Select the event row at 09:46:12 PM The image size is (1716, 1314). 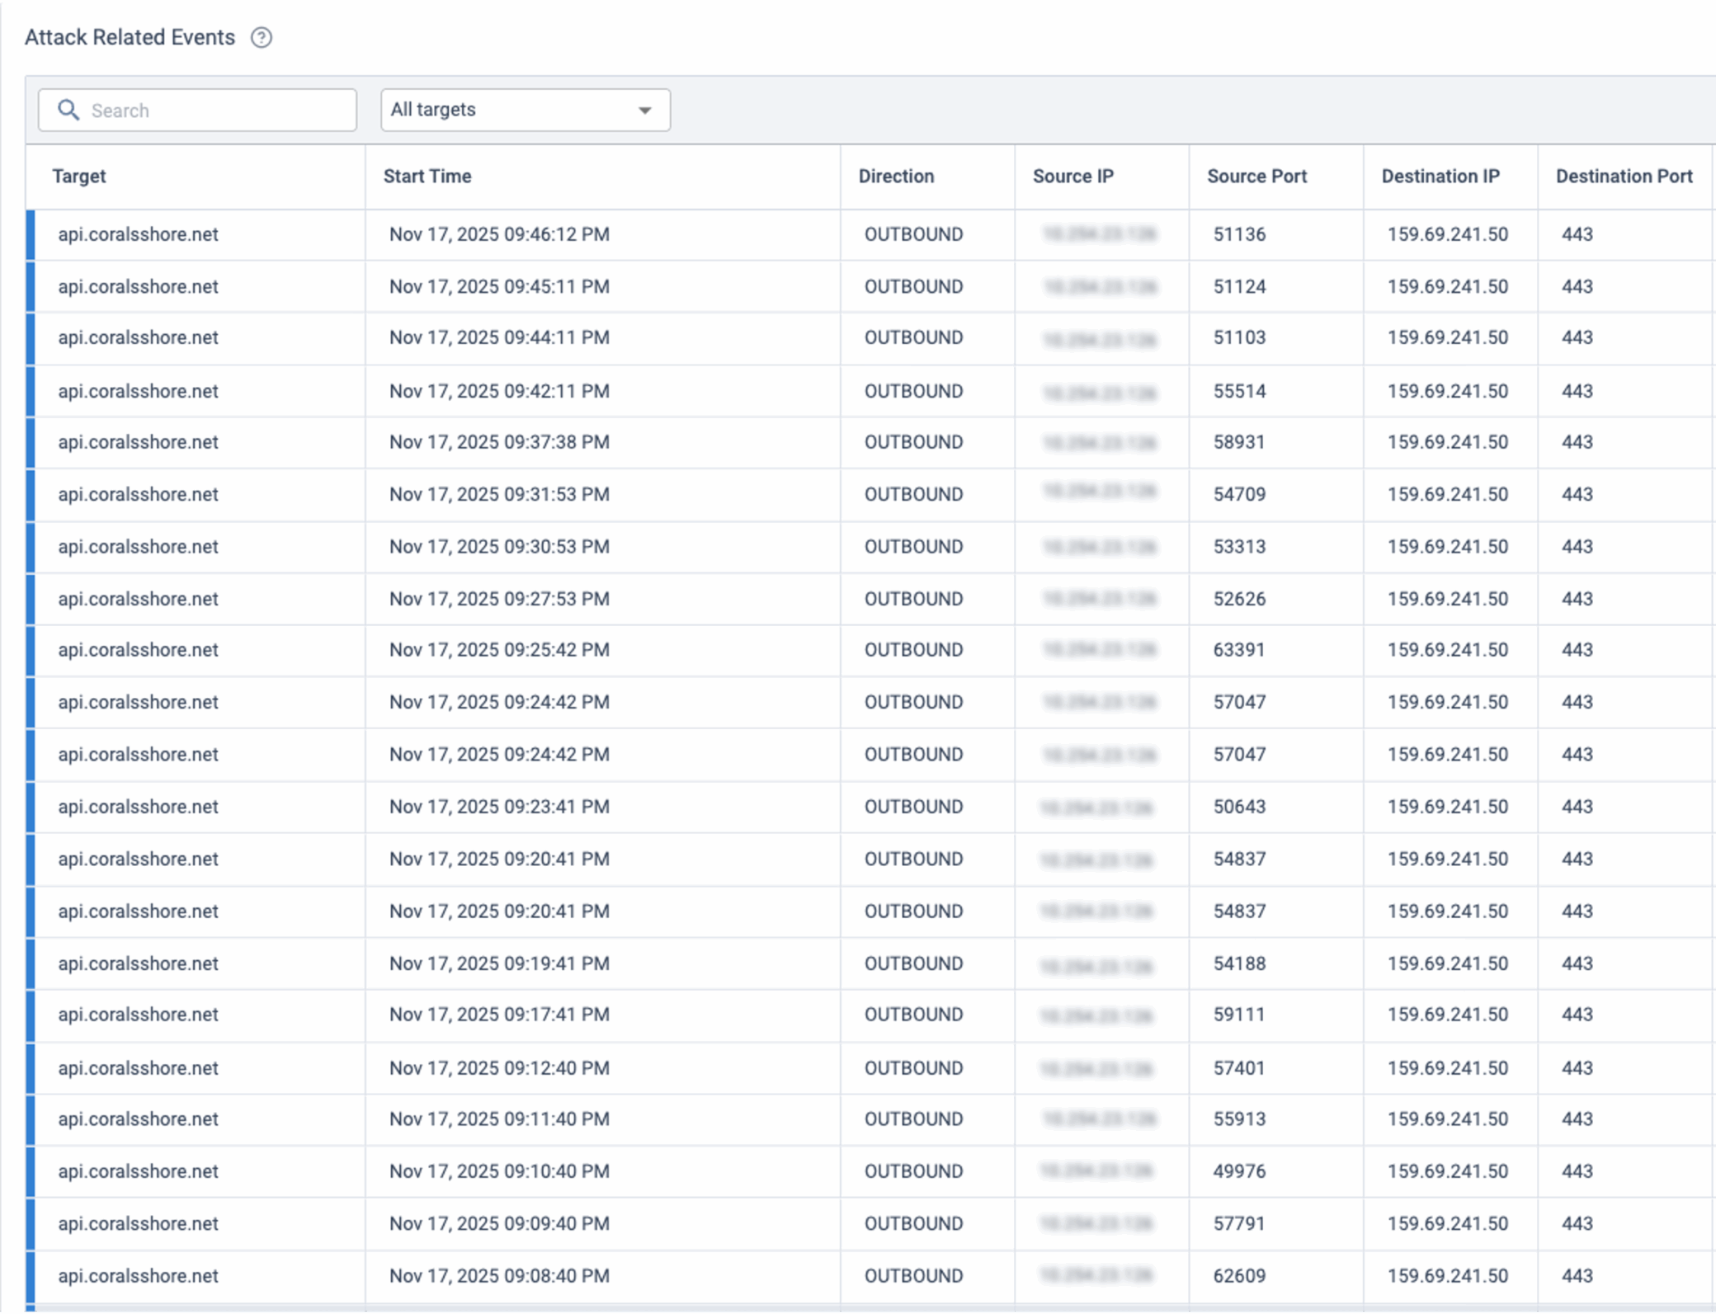(x=499, y=235)
